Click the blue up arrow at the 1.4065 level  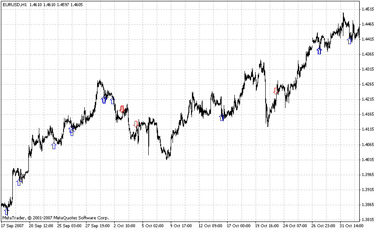[x=54, y=146]
